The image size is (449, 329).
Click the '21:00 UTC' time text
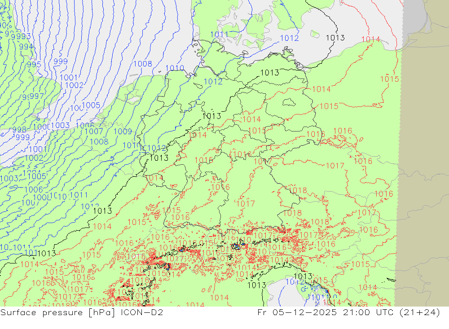point(368,312)
